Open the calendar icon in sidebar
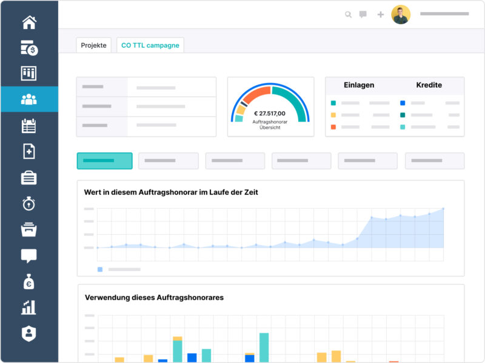Screen dimensions: 485x363 pyautogui.click(x=27, y=125)
